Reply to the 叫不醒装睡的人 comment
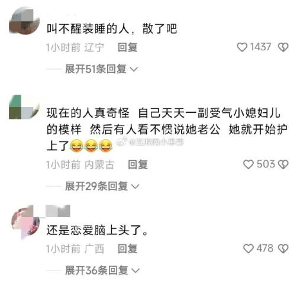The width and height of the screenshot is (300, 281). coord(127,47)
